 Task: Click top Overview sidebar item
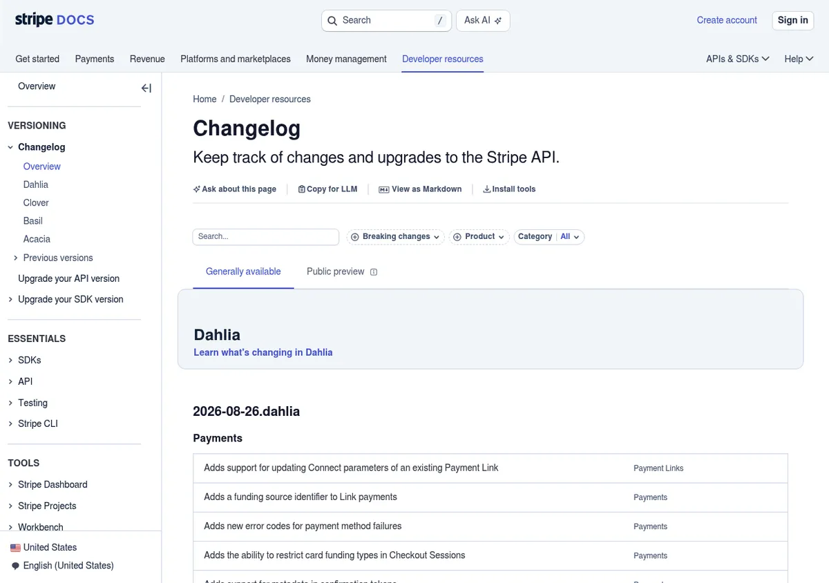(x=37, y=86)
